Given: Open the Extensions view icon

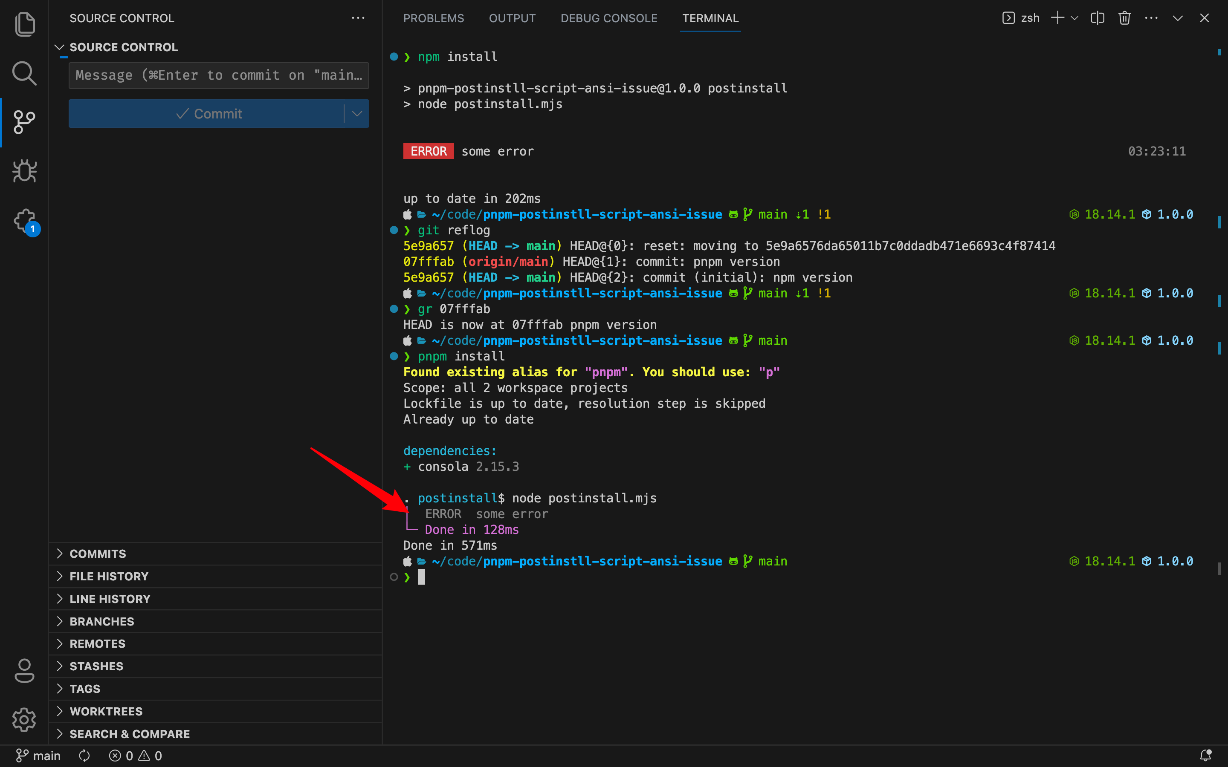Looking at the screenshot, I should [x=24, y=221].
